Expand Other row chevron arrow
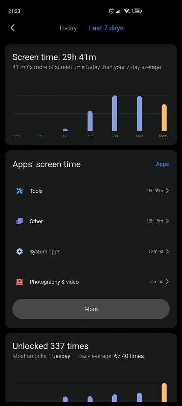182x406 pixels. (x=168, y=221)
